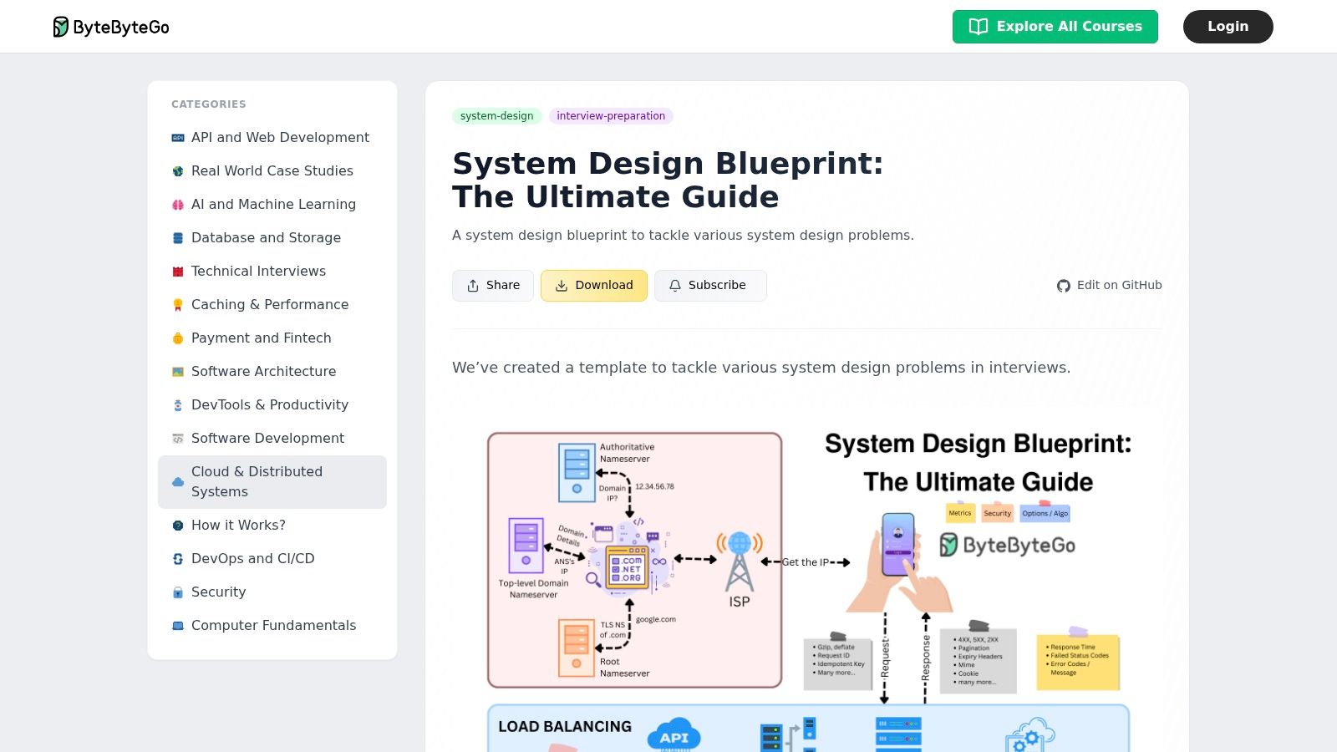Open API and Web Development category

pyautogui.click(x=272, y=138)
